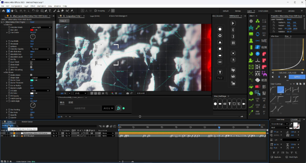Uncheck the Track IDs checkbox
306x163 pixels.
pos(31,67)
